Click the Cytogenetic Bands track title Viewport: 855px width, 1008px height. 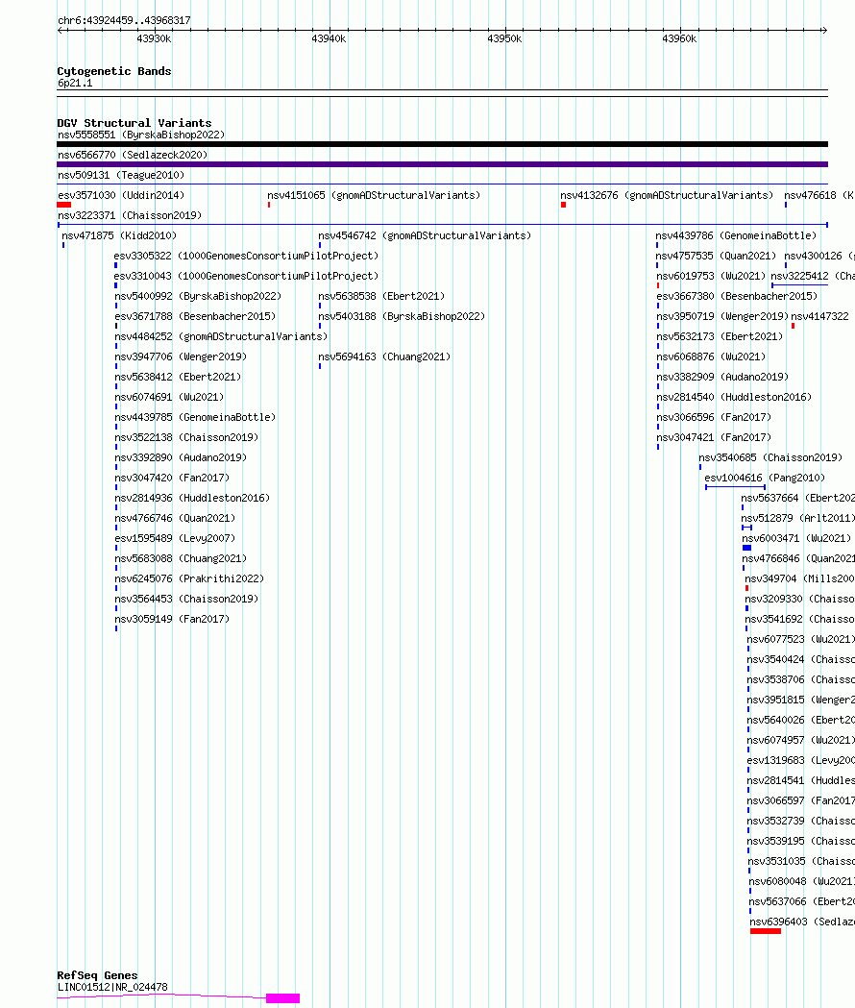tap(114, 71)
